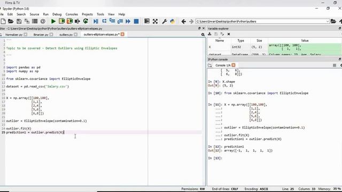Image resolution: width=342 pixels, height=192 pixels.
Task: Import data icon in Variable explorer
Action: [209, 34]
